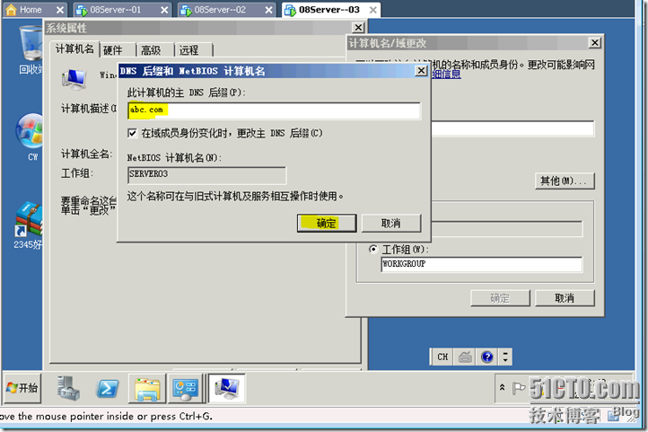Open the CW desktop shortcut icon

click(31, 137)
